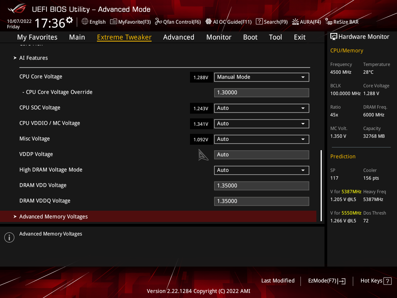This screenshot has height=298, width=397.
Task: Click the 32768 MB capacity value
Action: click(x=374, y=136)
